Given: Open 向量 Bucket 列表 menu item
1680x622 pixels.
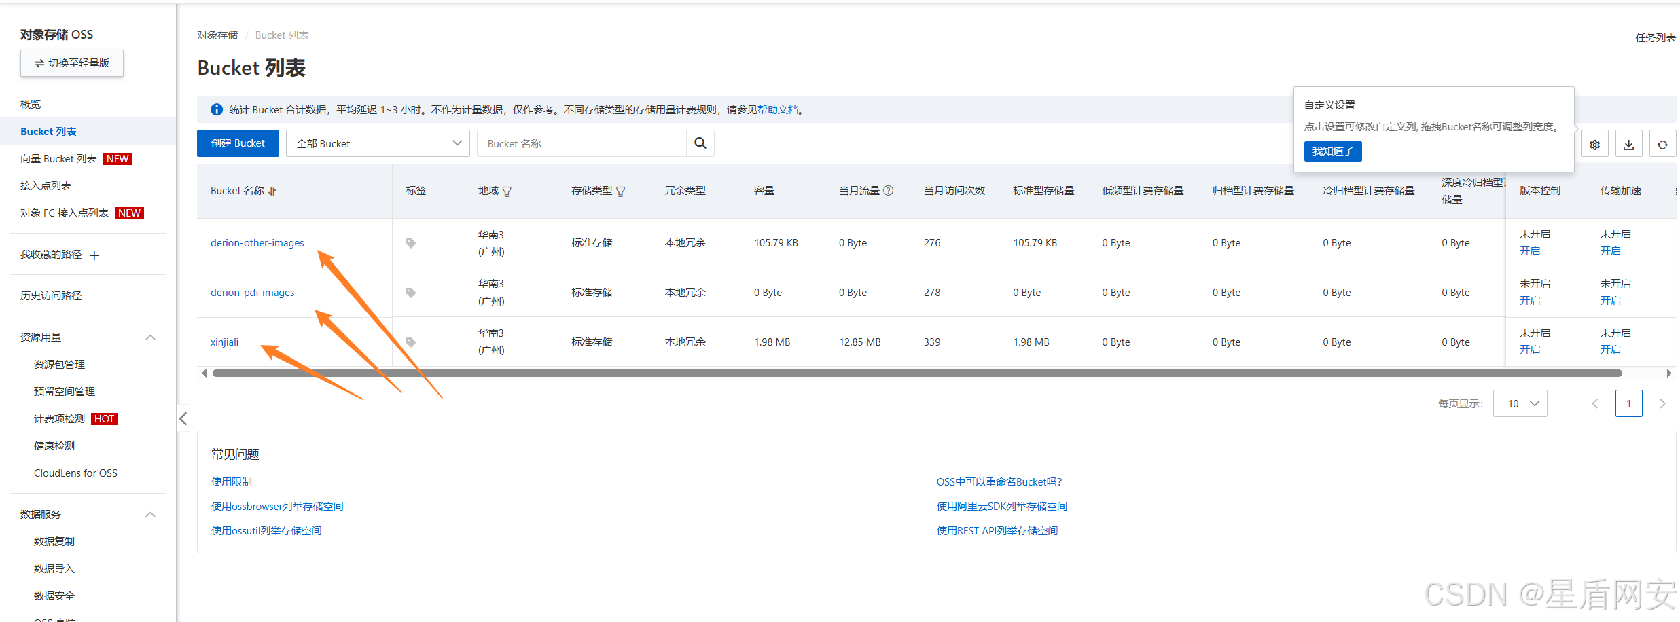Looking at the screenshot, I should [58, 158].
